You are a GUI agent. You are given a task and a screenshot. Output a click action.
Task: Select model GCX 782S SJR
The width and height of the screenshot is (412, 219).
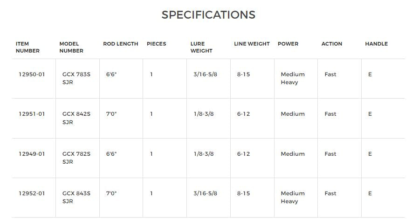[x=76, y=158]
